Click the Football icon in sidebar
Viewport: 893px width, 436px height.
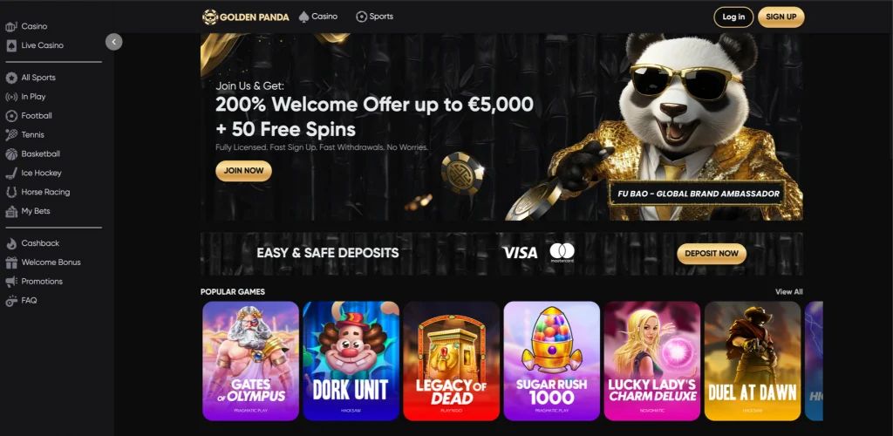pos(11,116)
